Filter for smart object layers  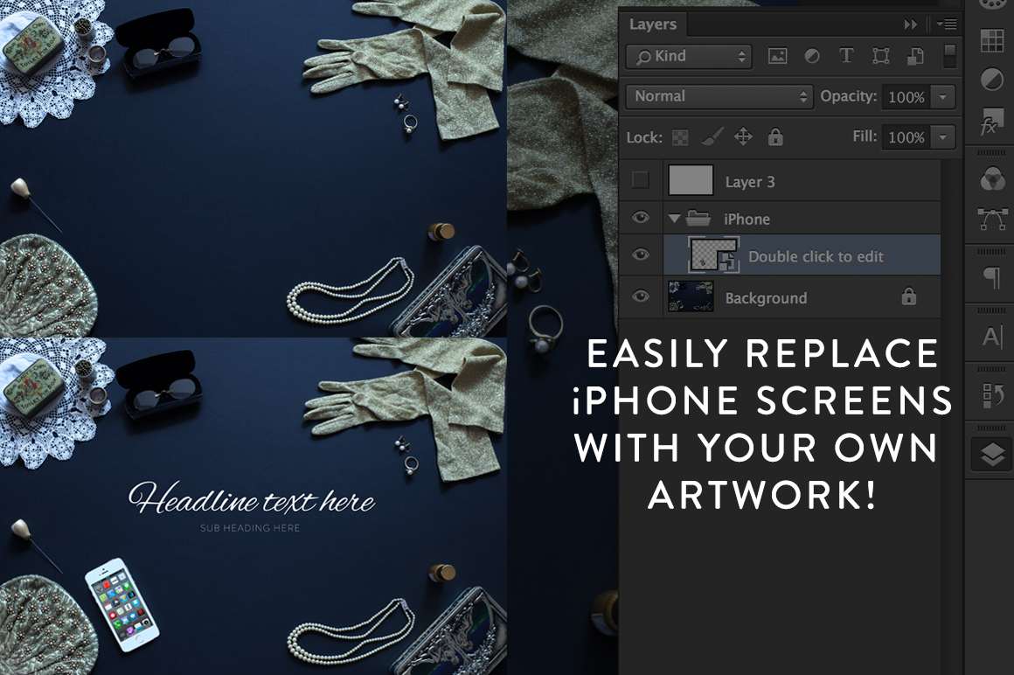tap(915, 57)
